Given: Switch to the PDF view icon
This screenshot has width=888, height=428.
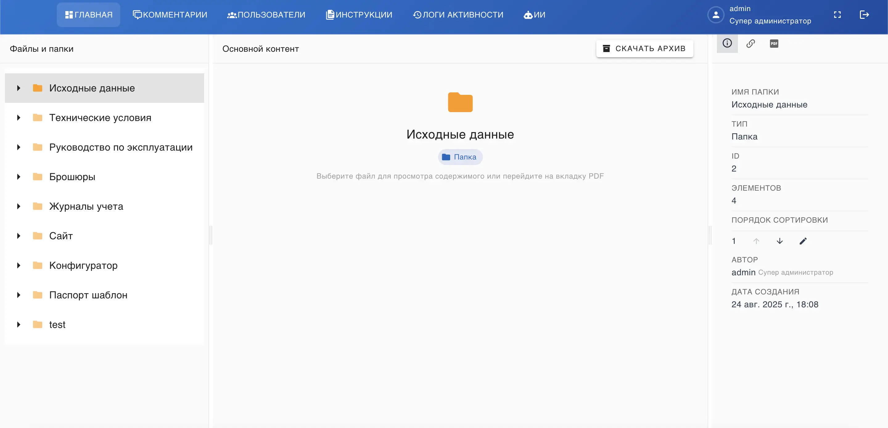Looking at the screenshot, I should click(774, 43).
